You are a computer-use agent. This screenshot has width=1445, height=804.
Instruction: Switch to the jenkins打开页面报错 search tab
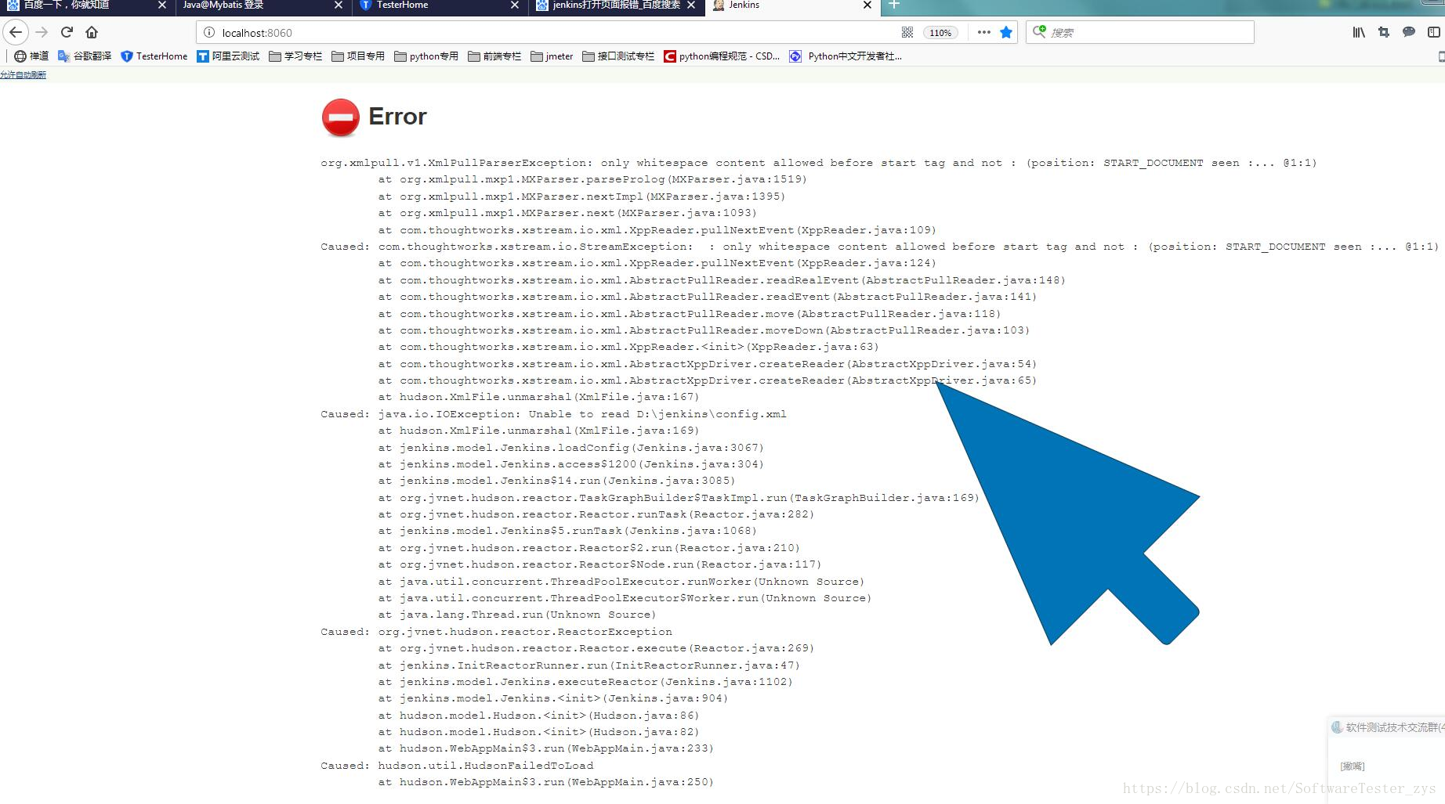point(607,5)
